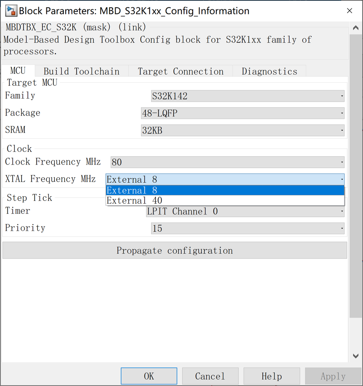Click the Apply button

coord(333,376)
